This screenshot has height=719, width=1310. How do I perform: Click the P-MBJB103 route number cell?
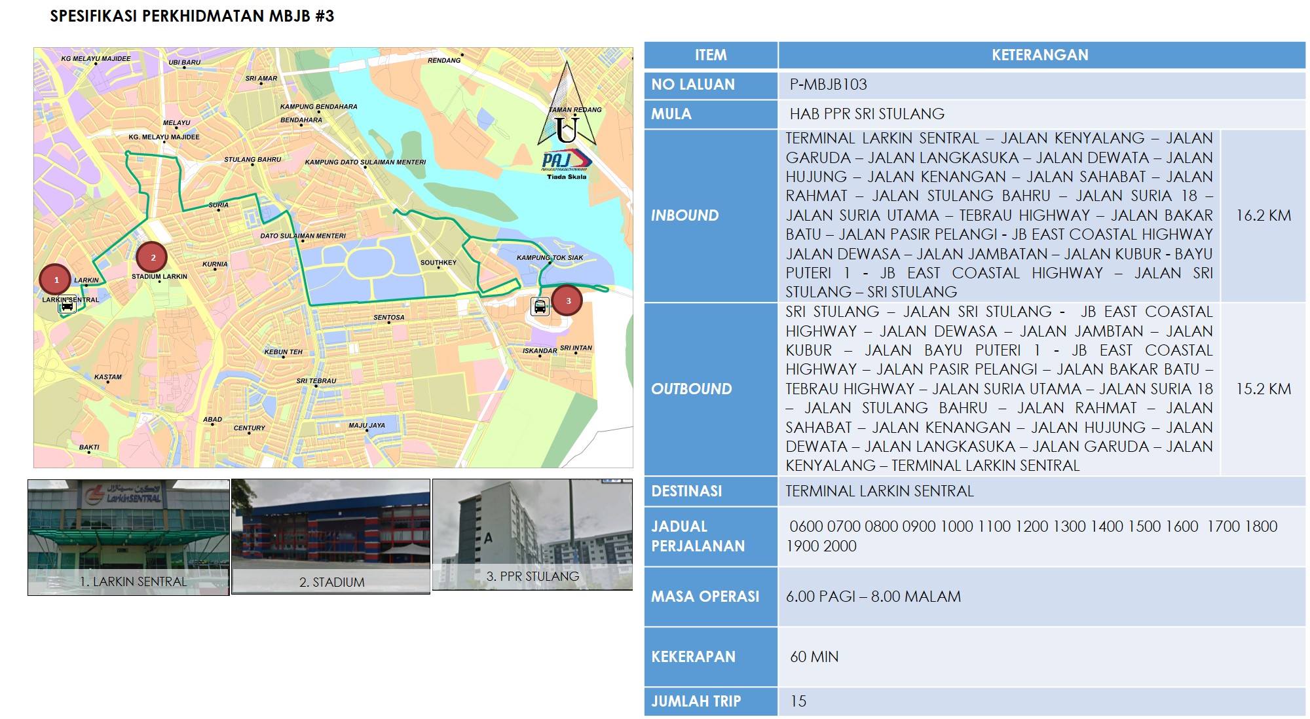[828, 84]
